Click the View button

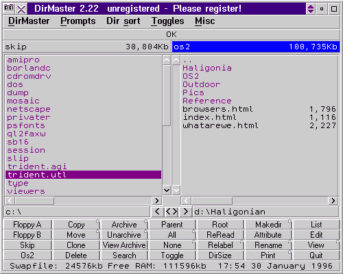pyautogui.click(x=316, y=245)
